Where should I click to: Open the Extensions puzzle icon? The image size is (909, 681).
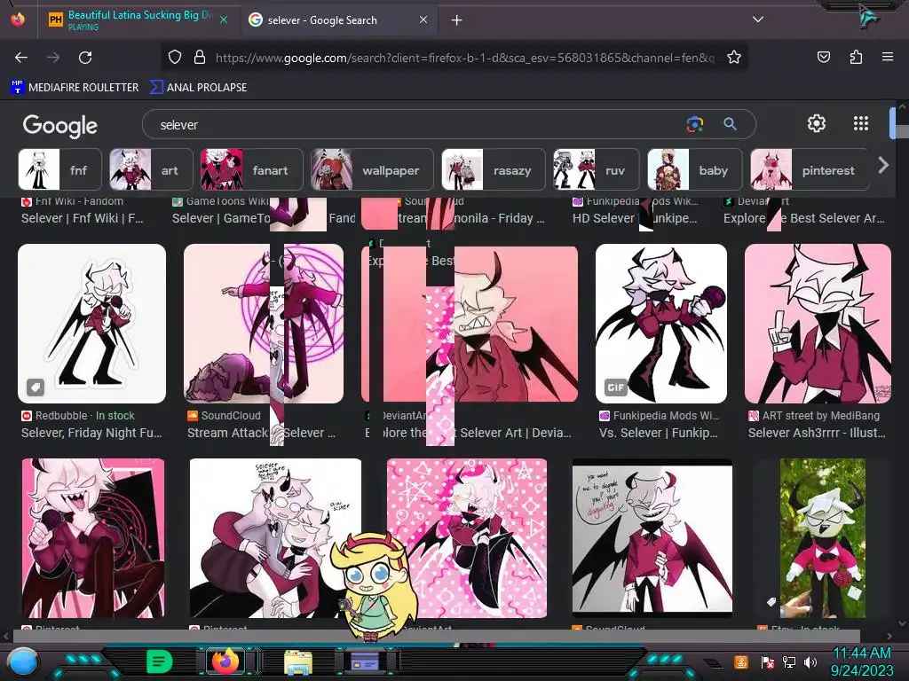856,58
